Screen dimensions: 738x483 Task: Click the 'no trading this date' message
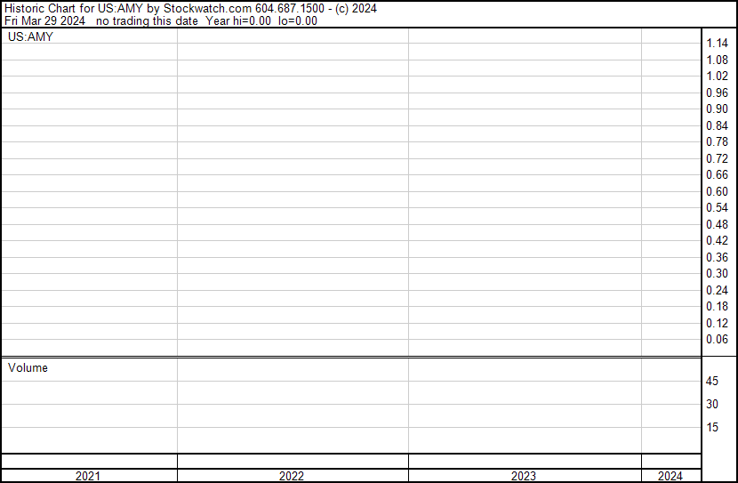coord(147,20)
